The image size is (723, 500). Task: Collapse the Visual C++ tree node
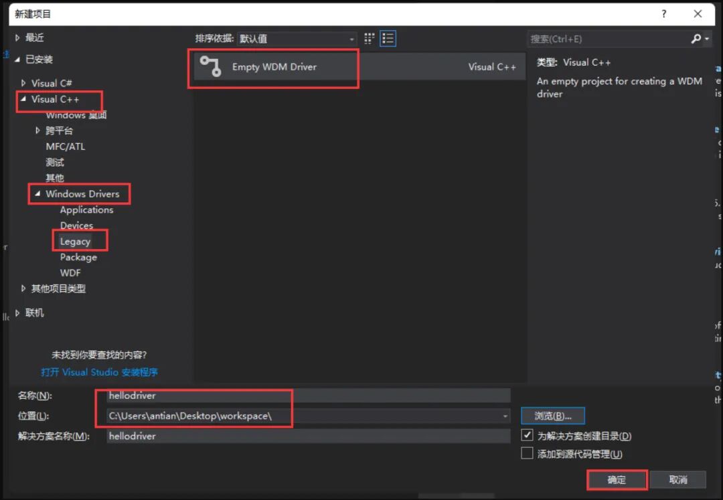pos(22,100)
